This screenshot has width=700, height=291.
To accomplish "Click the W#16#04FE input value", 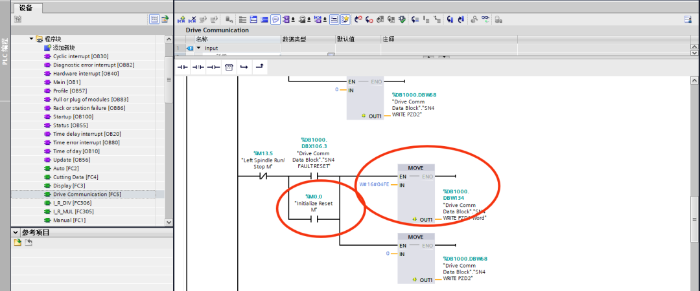I will point(374,184).
